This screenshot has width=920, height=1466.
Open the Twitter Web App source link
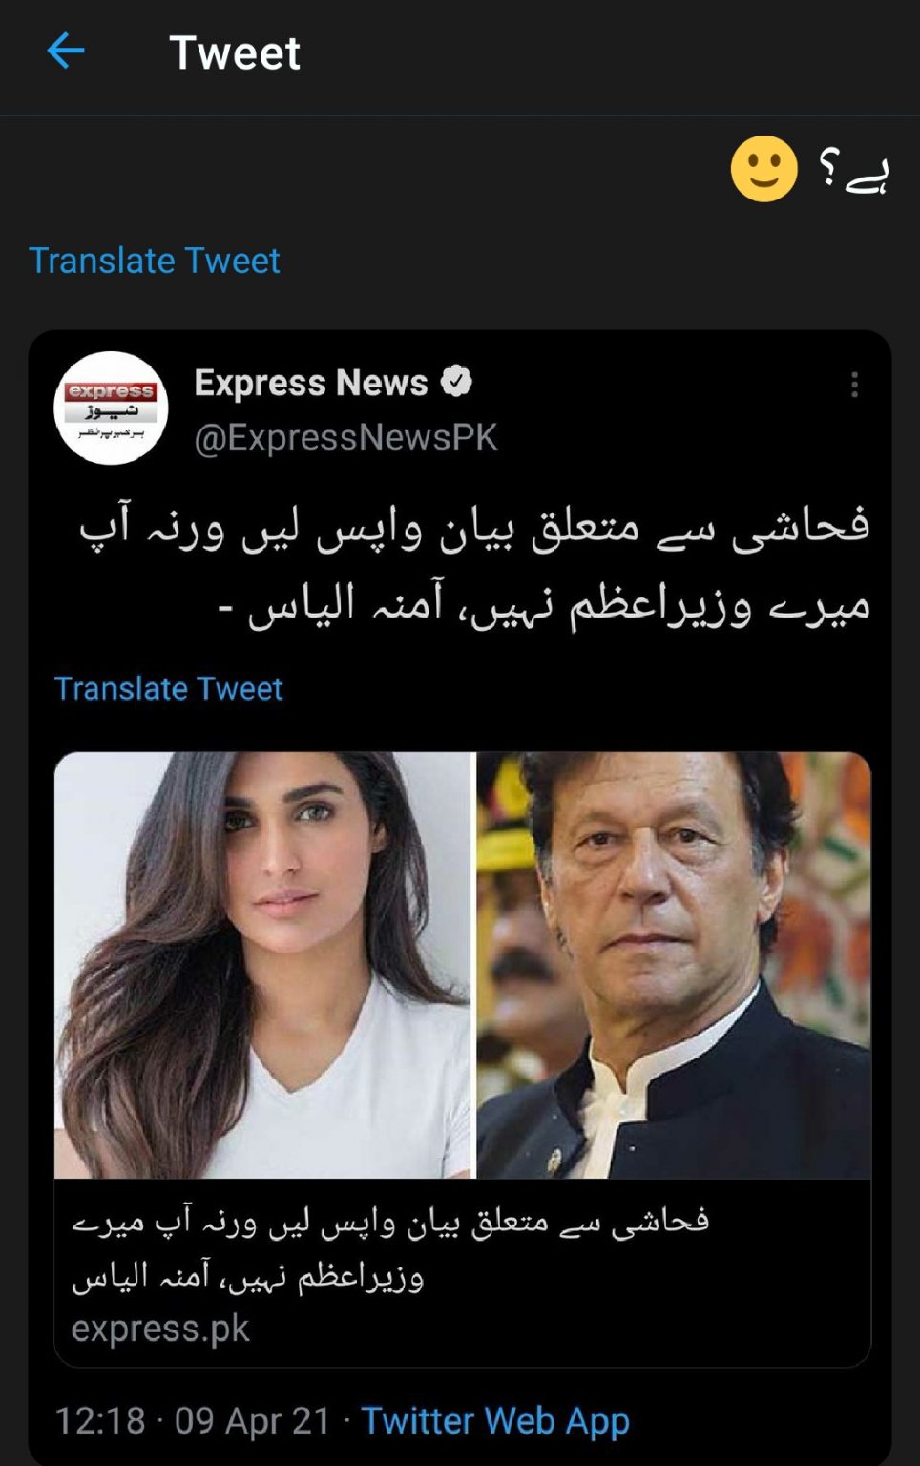pyautogui.click(x=495, y=1420)
